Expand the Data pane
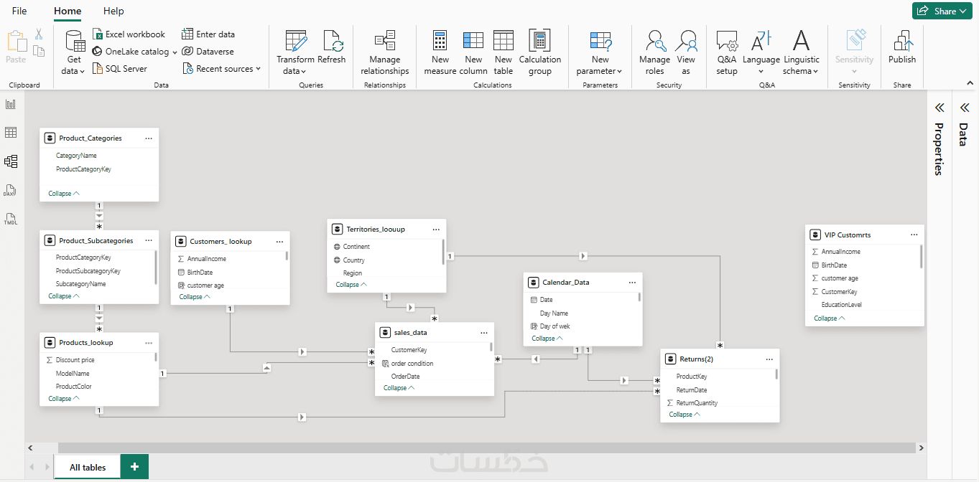This screenshot has height=482, width=979. (964, 108)
